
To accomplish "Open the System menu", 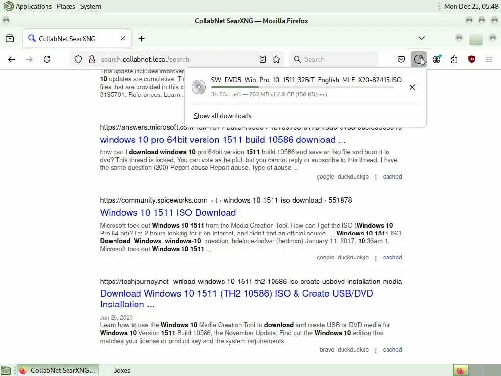I will pos(91,6).
